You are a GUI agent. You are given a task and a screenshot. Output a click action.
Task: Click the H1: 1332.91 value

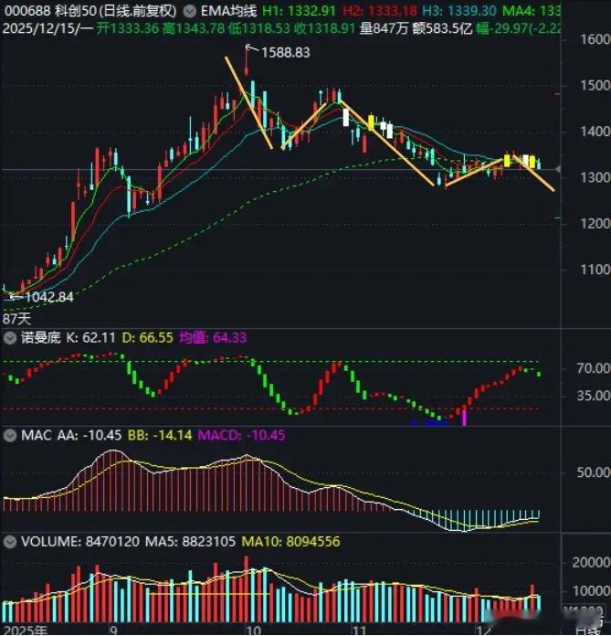coord(300,11)
